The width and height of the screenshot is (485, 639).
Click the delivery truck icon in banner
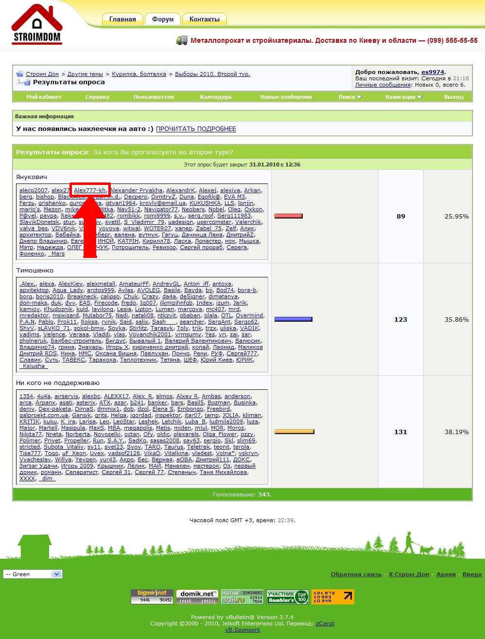pos(182,40)
